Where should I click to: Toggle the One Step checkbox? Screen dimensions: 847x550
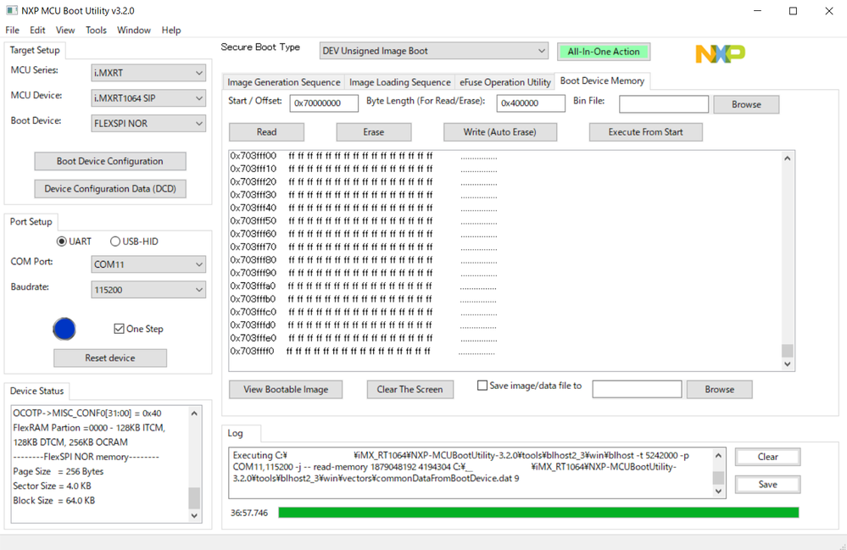pyautogui.click(x=119, y=328)
